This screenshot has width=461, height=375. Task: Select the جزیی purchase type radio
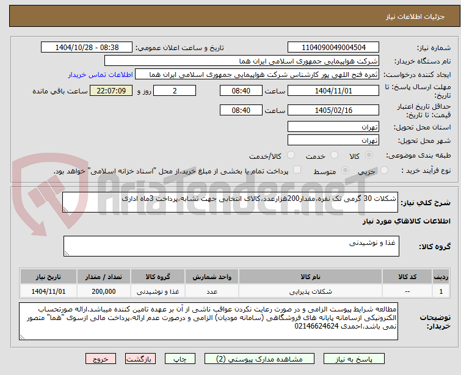click(384, 170)
